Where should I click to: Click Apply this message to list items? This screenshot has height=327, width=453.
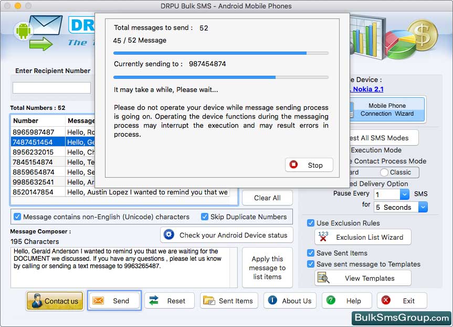[x=267, y=268]
